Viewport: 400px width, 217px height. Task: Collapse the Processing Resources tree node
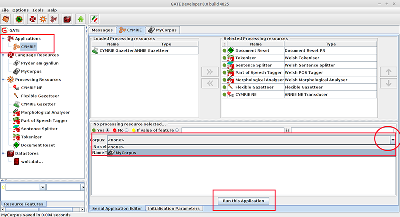tap(3, 80)
